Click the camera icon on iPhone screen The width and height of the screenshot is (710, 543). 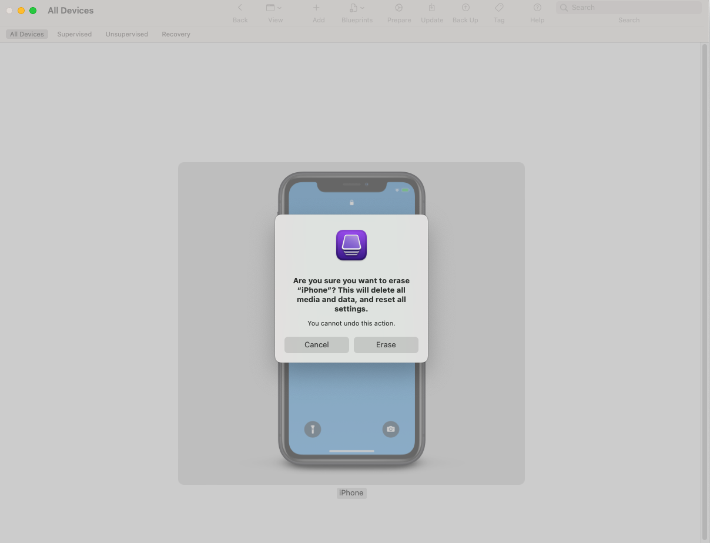[x=391, y=429]
